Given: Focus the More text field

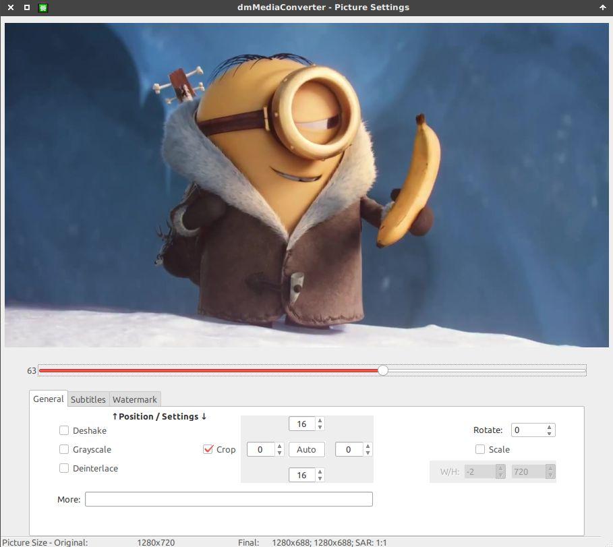Looking at the screenshot, I should click(x=229, y=499).
